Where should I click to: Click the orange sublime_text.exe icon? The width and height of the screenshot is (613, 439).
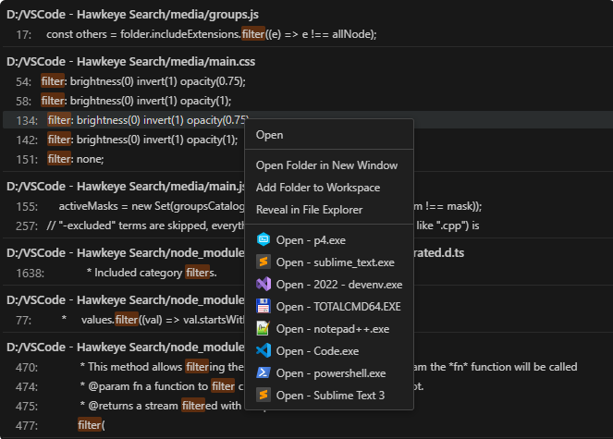[264, 262]
